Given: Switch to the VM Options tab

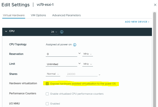Looking at the screenshot, I should [x=38, y=15].
